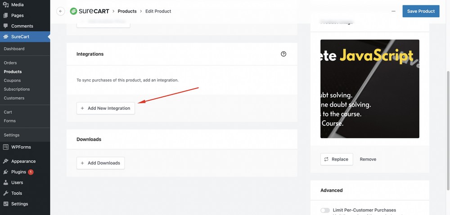Image resolution: width=450 pixels, height=215 pixels.
Task: Click the back arrow circle icon
Action: 61,11
